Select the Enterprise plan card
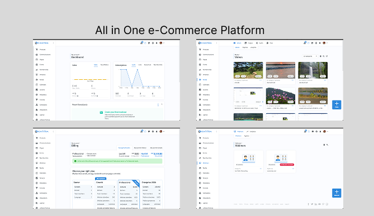374x216 pixels. pos(152,194)
